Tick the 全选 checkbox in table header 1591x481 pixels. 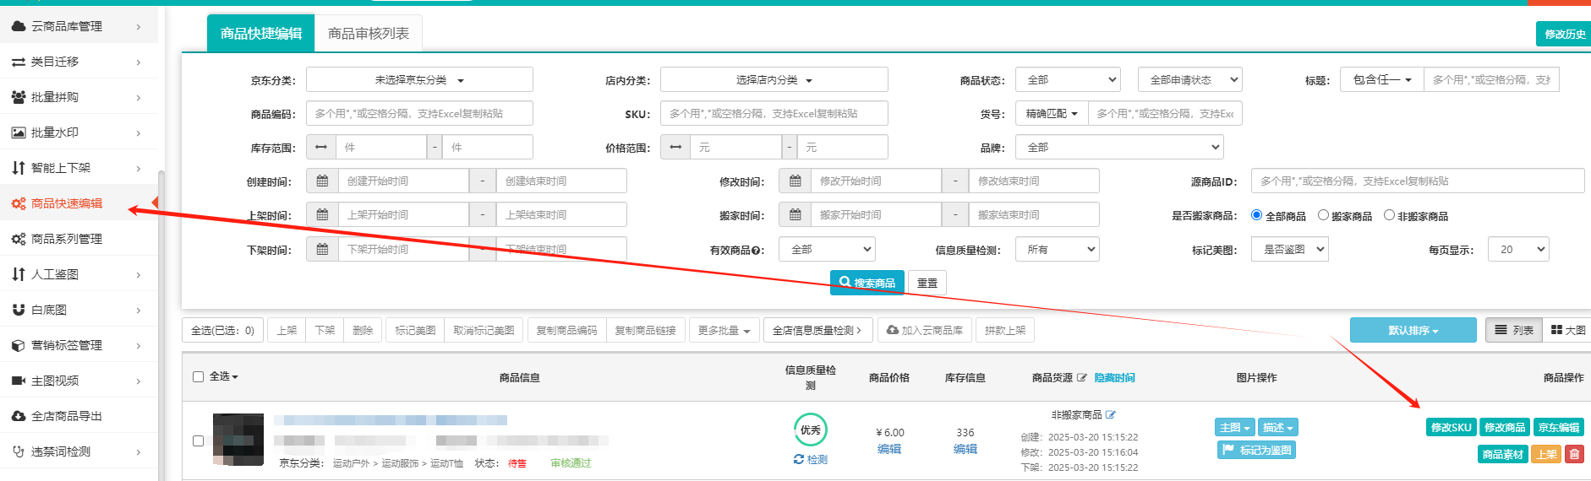[x=199, y=377]
